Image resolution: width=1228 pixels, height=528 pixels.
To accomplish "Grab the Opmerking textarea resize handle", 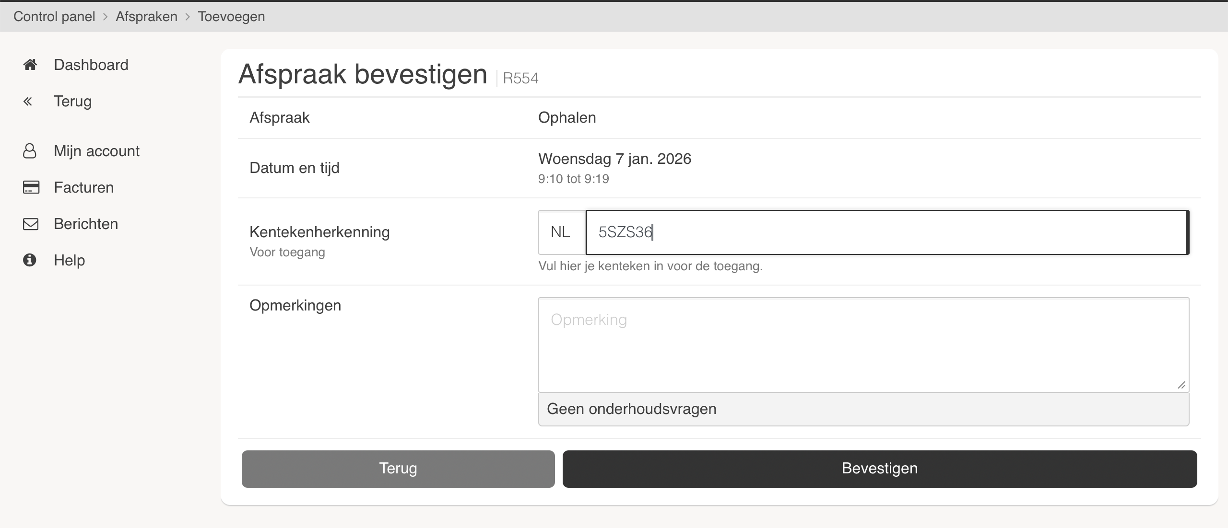I will pyautogui.click(x=1181, y=385).
